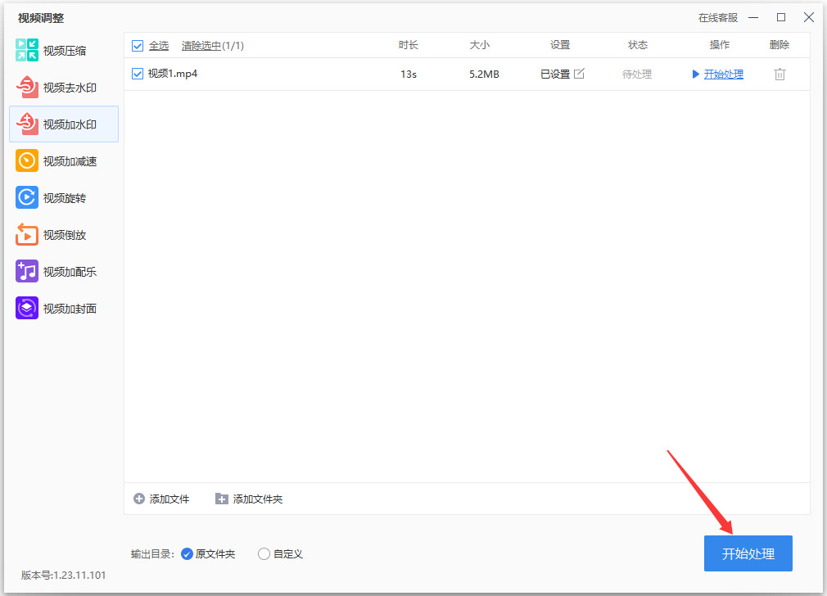Click the 13s duration cell
827x596 pixels.
[409, 74]
